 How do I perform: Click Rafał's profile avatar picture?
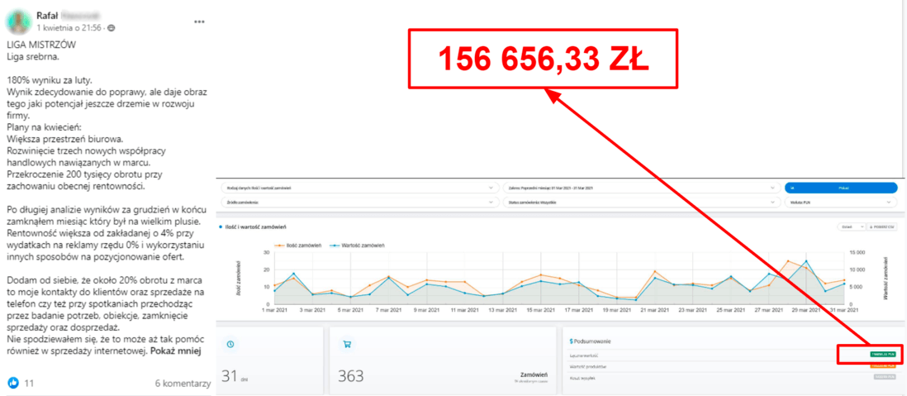click(19, 21)
